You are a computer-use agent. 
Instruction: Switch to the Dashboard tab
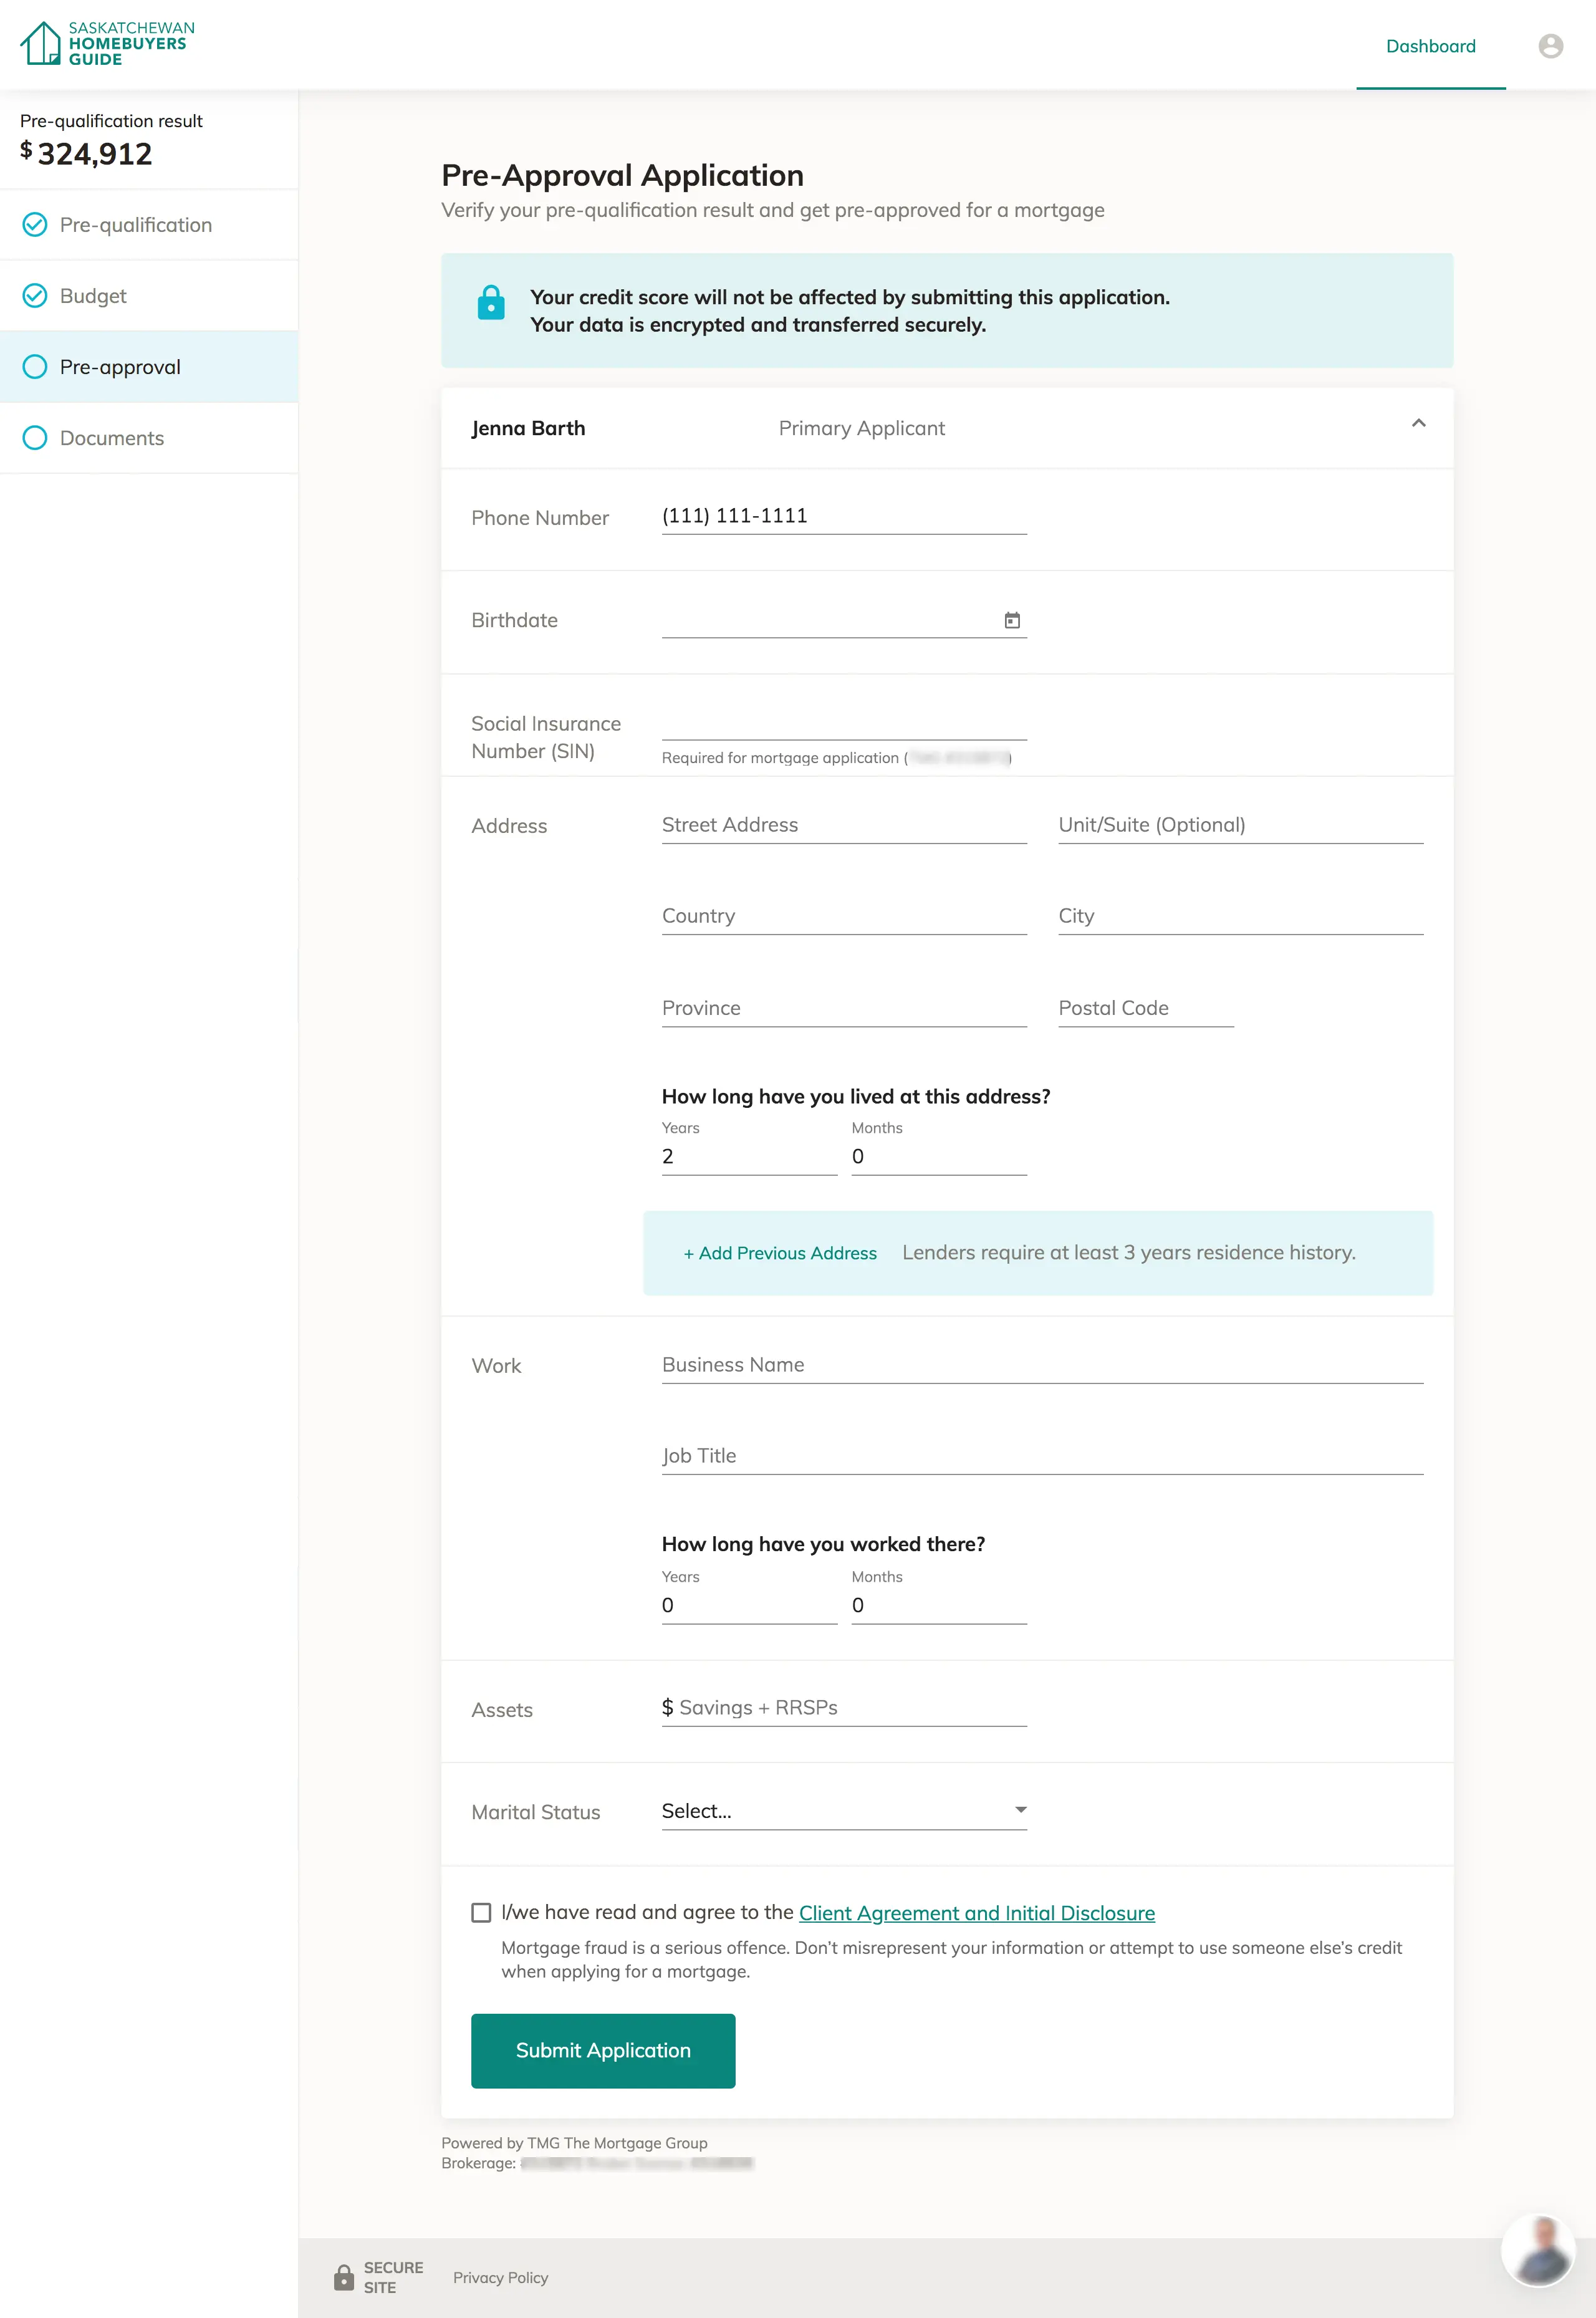pyautogui.click(x=1431, y=46)
